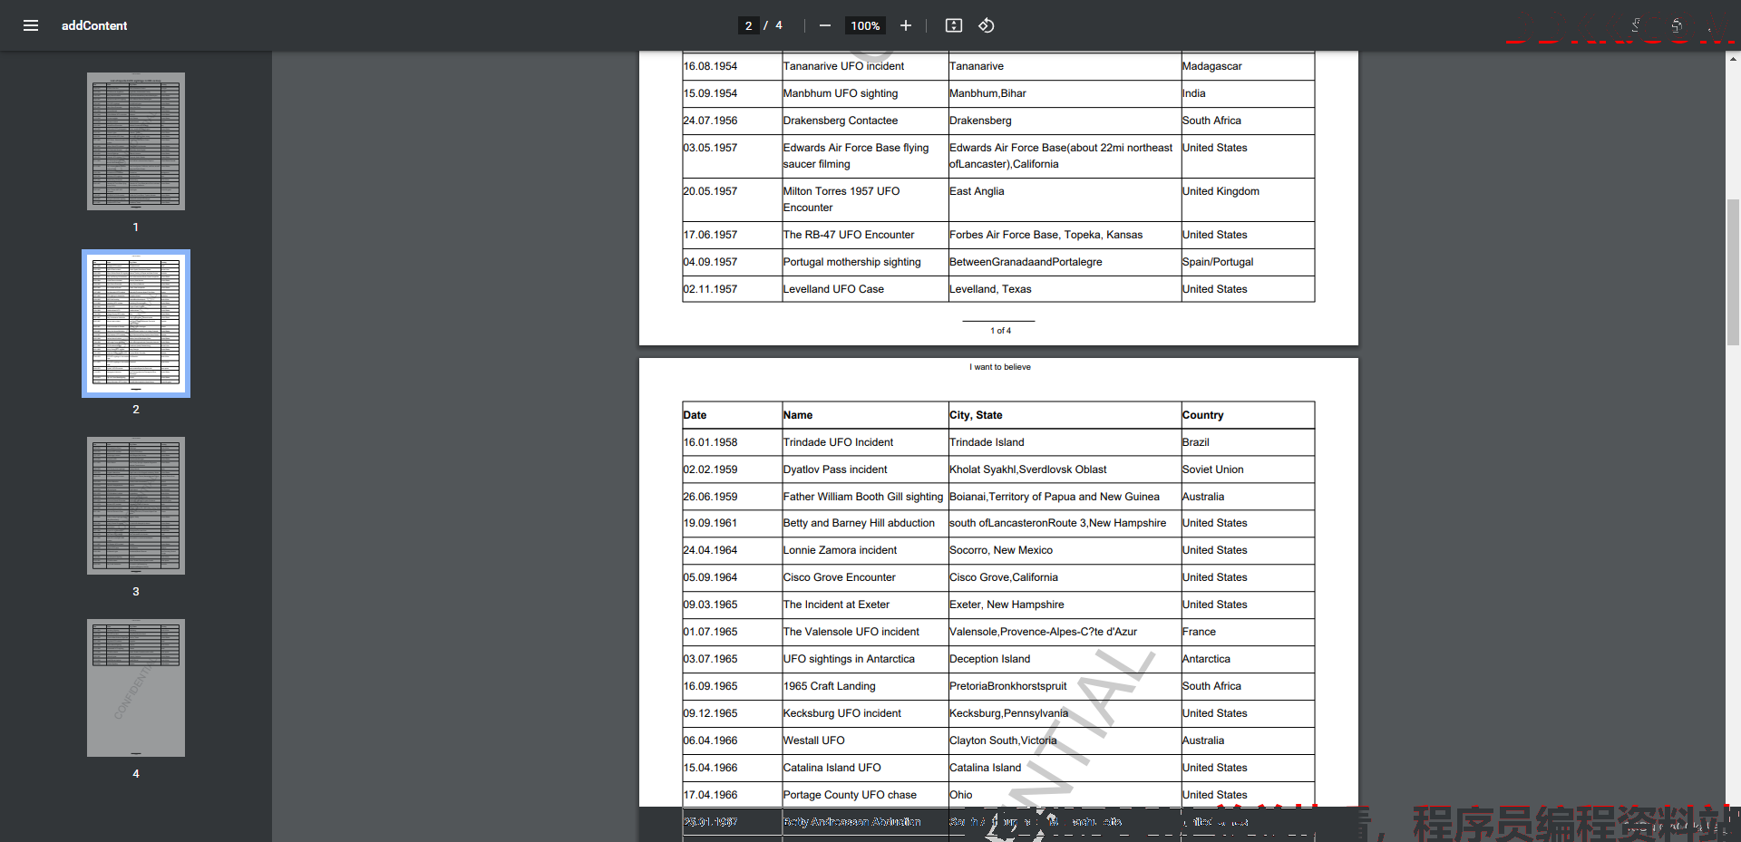Click the 'Deception Island' cell
This screenshot has width=1741, height=842.
(1065, 659)
